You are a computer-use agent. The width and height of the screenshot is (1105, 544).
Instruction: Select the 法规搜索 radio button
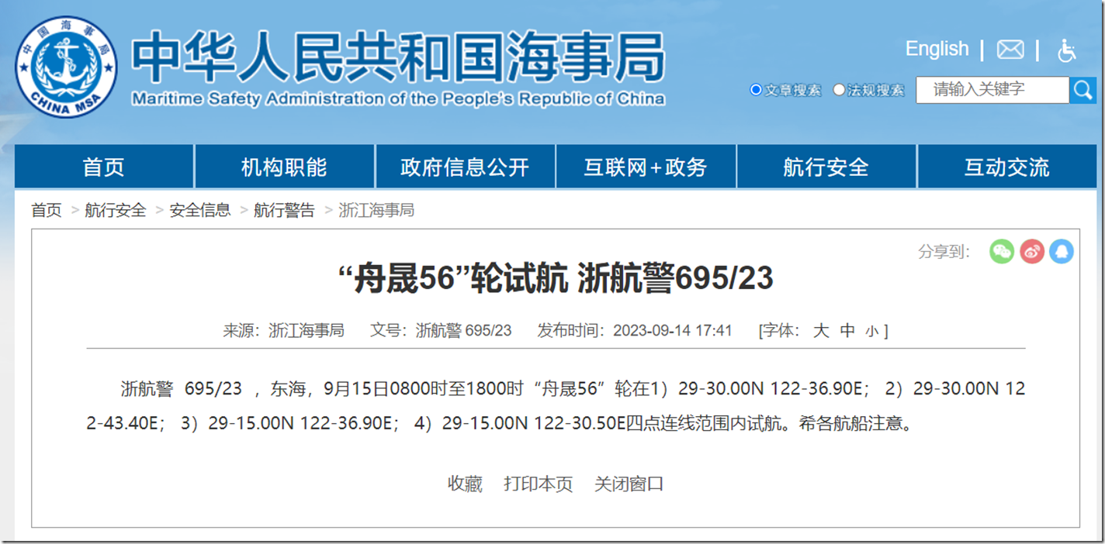839,90
